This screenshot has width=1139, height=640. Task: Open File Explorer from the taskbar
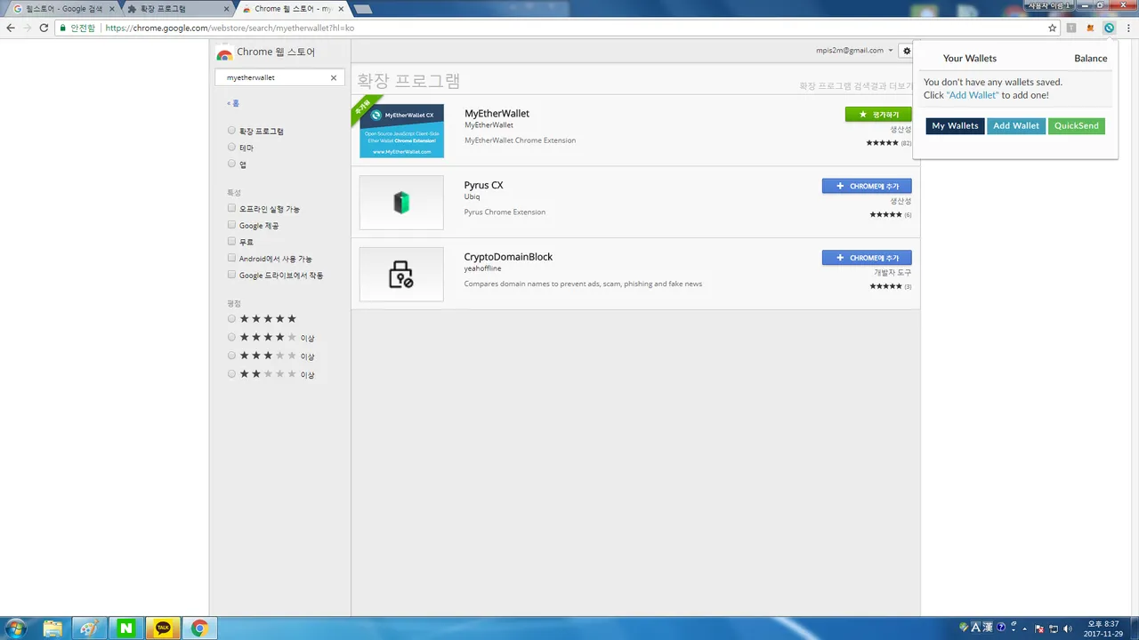click(53, 628)
